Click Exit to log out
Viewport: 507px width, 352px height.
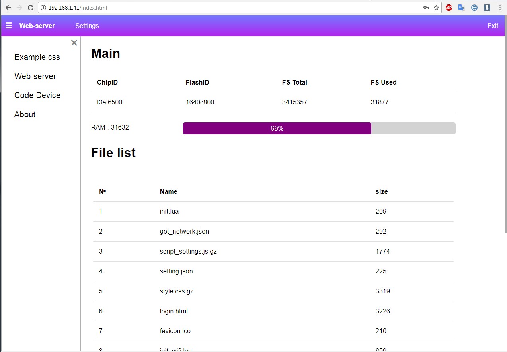point(493,26)
